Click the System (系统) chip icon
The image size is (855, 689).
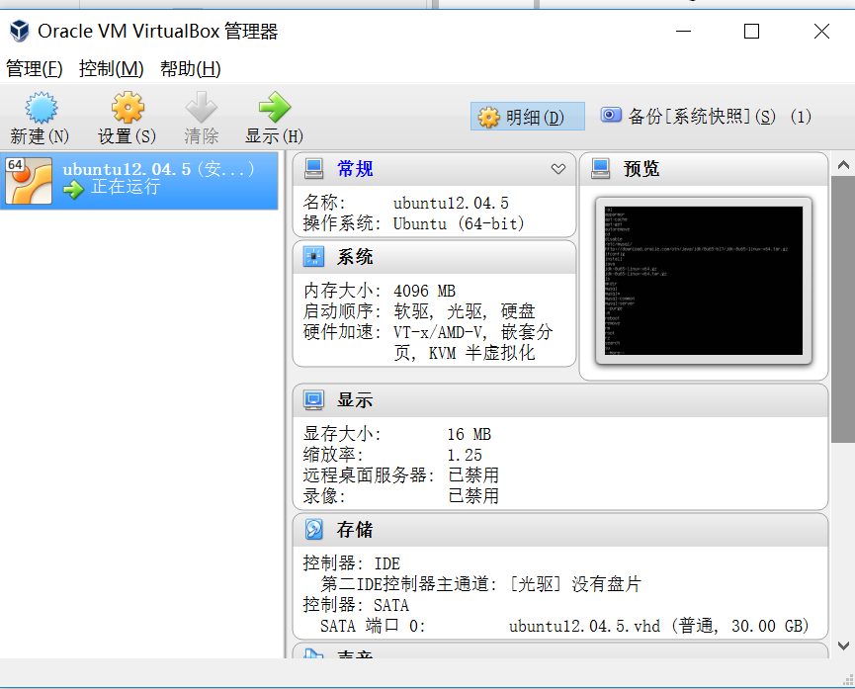click(x=313, y=256)
